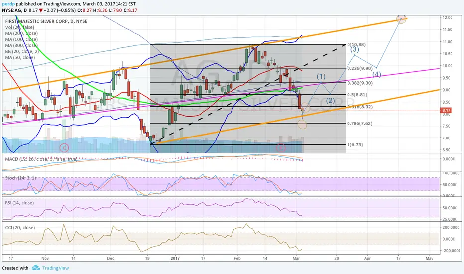
Task: Click the 0.618(8.32) Fibonacci level label
Action: click(360, 107)
